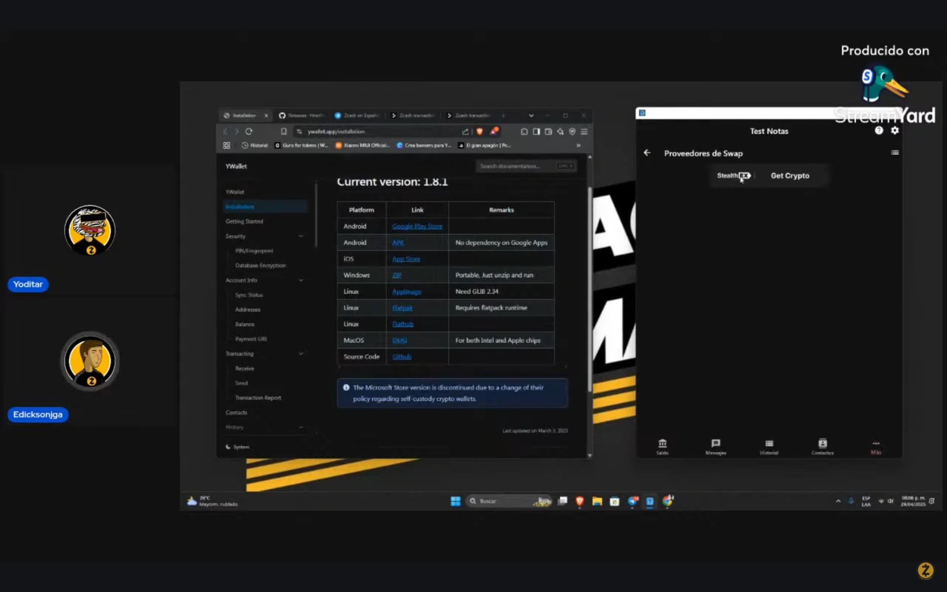Open the Payment URI docs page

pyautogui.click(x=251, y=339)
